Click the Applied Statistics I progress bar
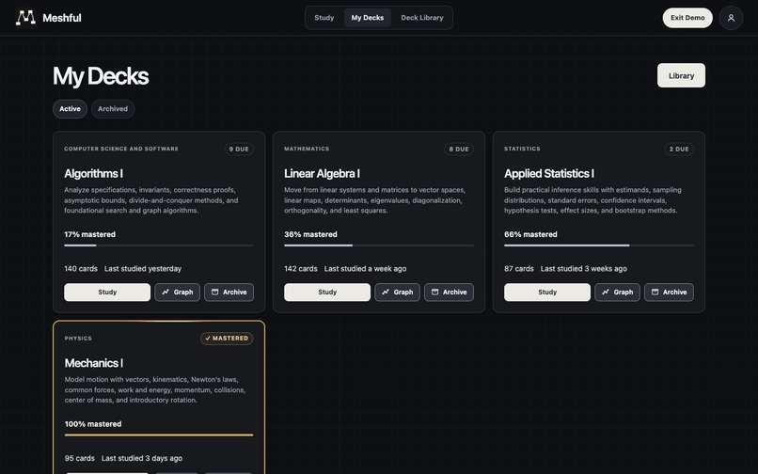 click(x=598, y=245)
